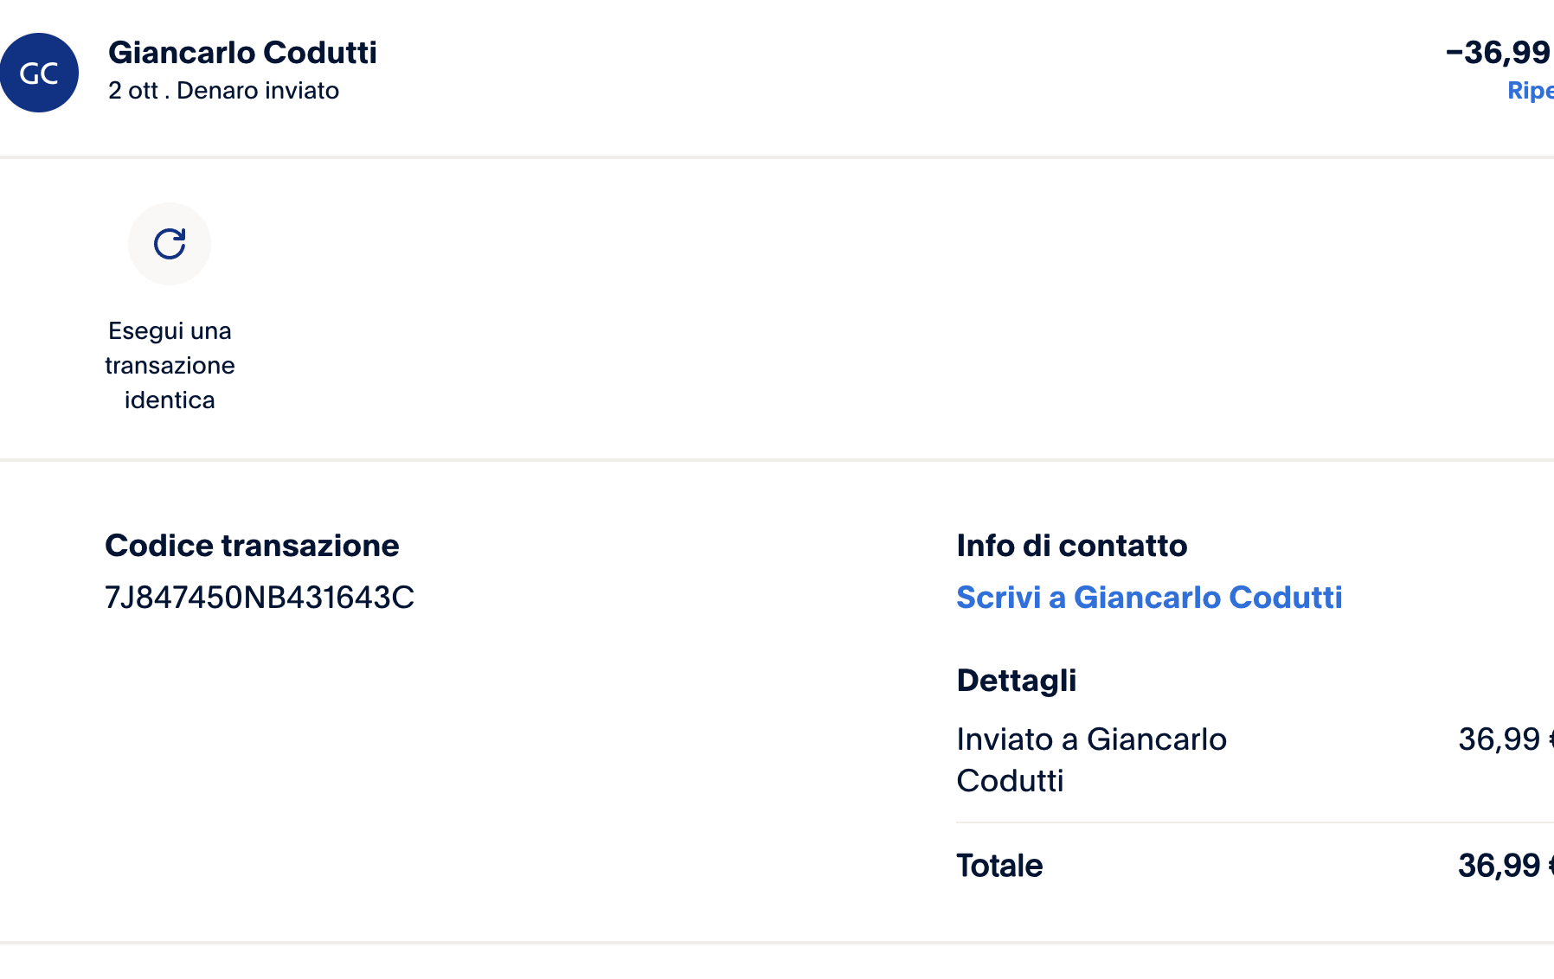Click the bold 36,99 total amount
Screen dimensions: 1554x979
pos(1499,866)
